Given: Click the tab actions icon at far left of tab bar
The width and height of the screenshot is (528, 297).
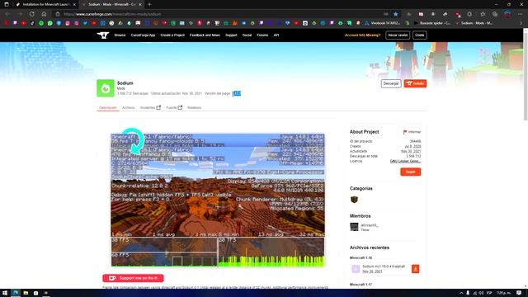Looking at the screenshot, I should (x=6, y=4).
